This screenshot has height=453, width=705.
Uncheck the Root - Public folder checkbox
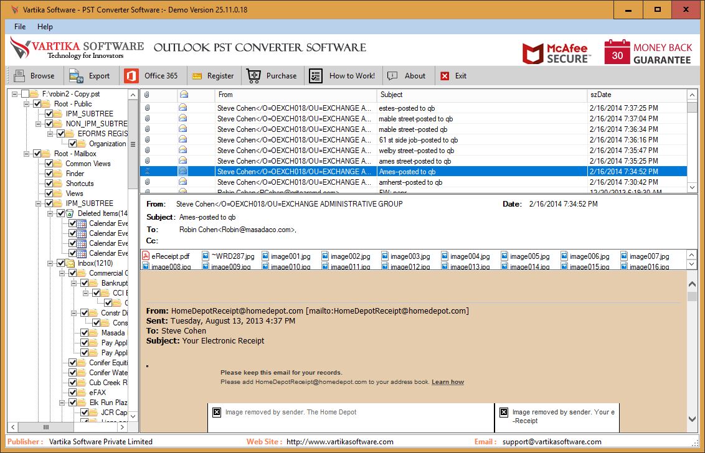pyautogui.click(x=37, y=104)
